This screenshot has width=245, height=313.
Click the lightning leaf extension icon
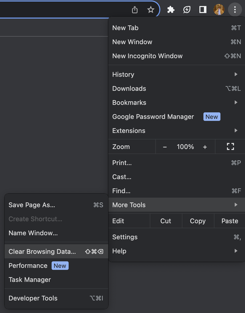tap(187, 10)
